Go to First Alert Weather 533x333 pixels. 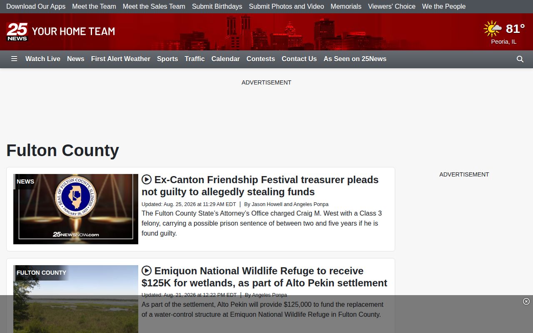[121, 59]
